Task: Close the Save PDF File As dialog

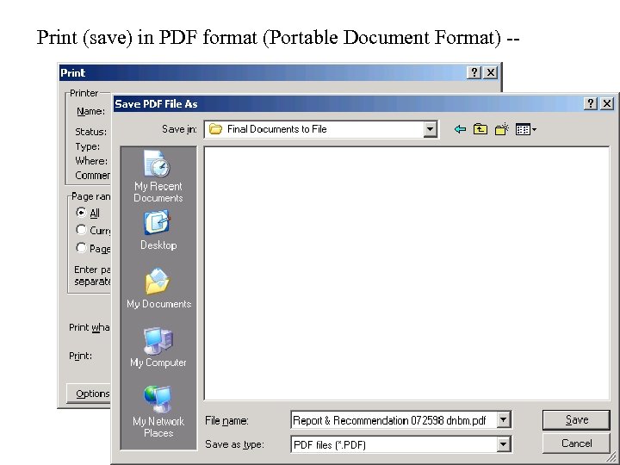Action: (x=607, y=103)
